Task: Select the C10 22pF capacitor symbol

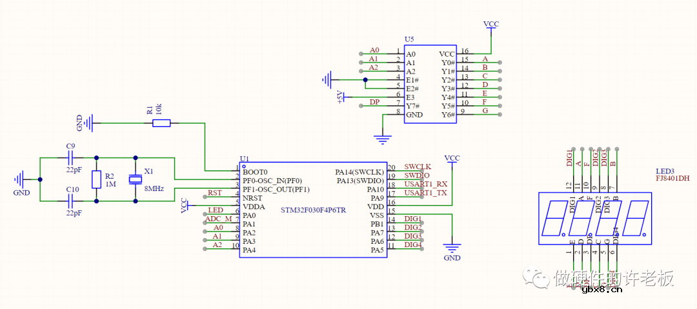Action: point(71,201)
